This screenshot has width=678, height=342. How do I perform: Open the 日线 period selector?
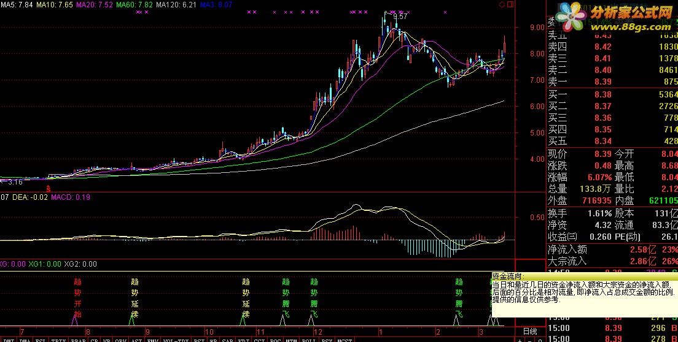(530, 332)
